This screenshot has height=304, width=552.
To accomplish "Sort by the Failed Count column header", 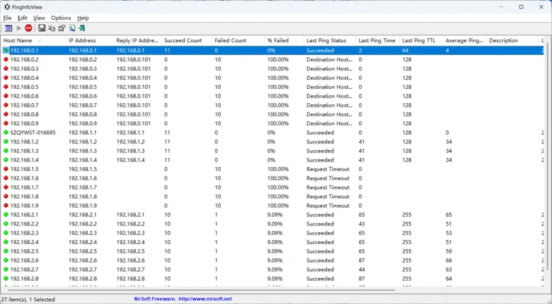I will pyautogui.click(x=238, y=40).
